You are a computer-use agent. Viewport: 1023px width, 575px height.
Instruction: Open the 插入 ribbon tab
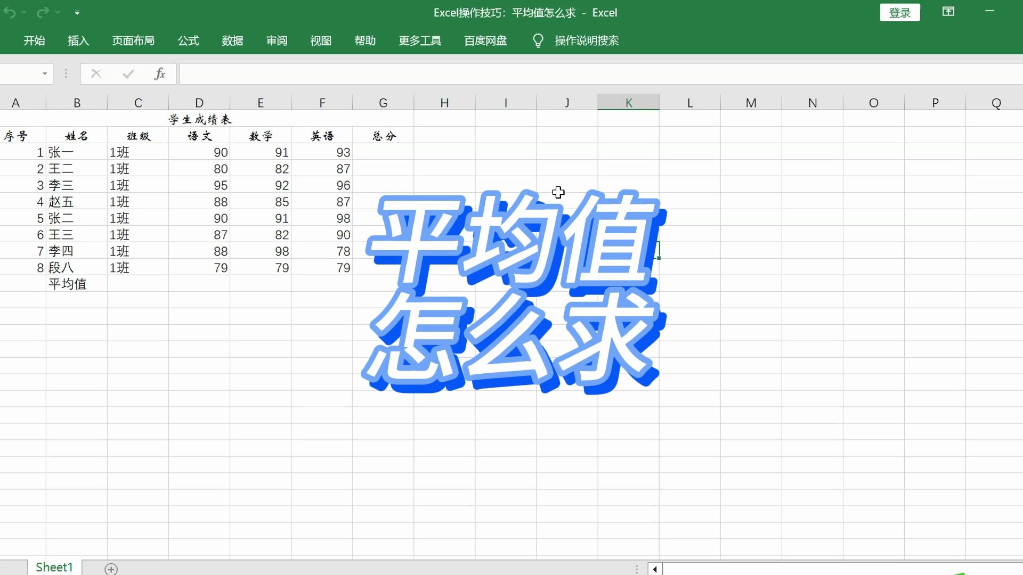tap(78, 40)
